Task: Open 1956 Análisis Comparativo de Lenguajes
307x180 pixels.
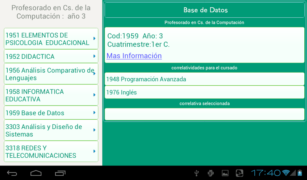Action: pos(51,74)
